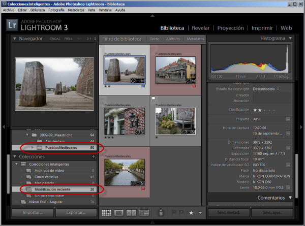
Task: Set rejected flag status in toolbar
Action: 181,213
